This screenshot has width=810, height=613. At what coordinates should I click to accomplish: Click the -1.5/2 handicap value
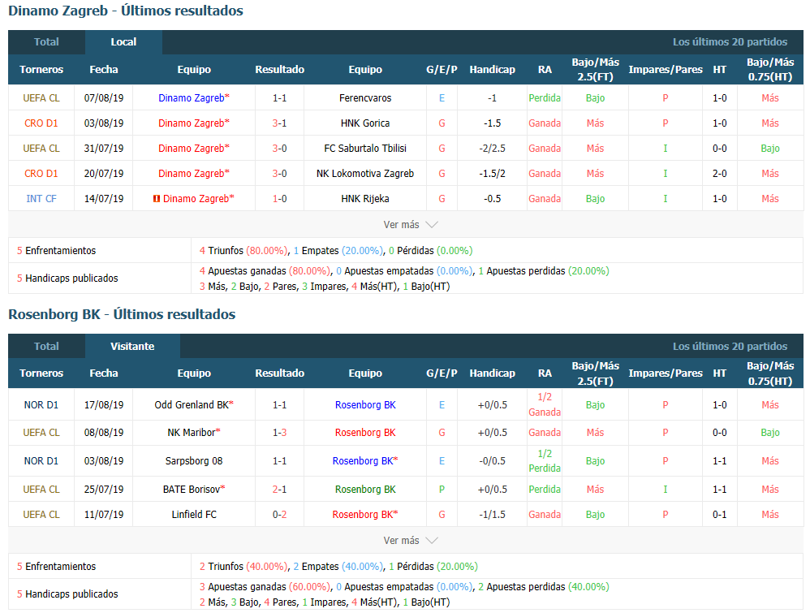[493, 174]
